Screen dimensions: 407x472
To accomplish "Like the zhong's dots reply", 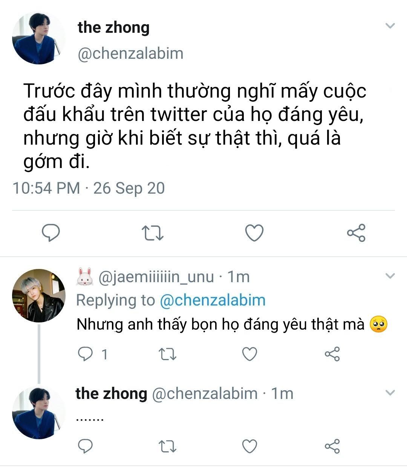I will [x=249, y=446].
